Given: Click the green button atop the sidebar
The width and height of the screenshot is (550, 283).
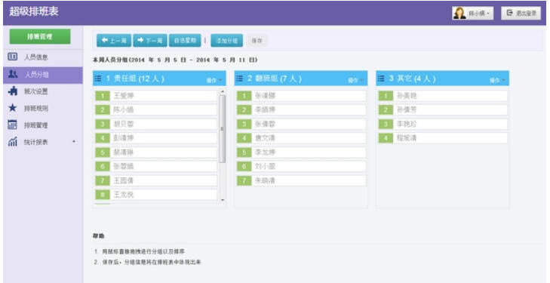Looking at the screenshot, I should 40,36.
